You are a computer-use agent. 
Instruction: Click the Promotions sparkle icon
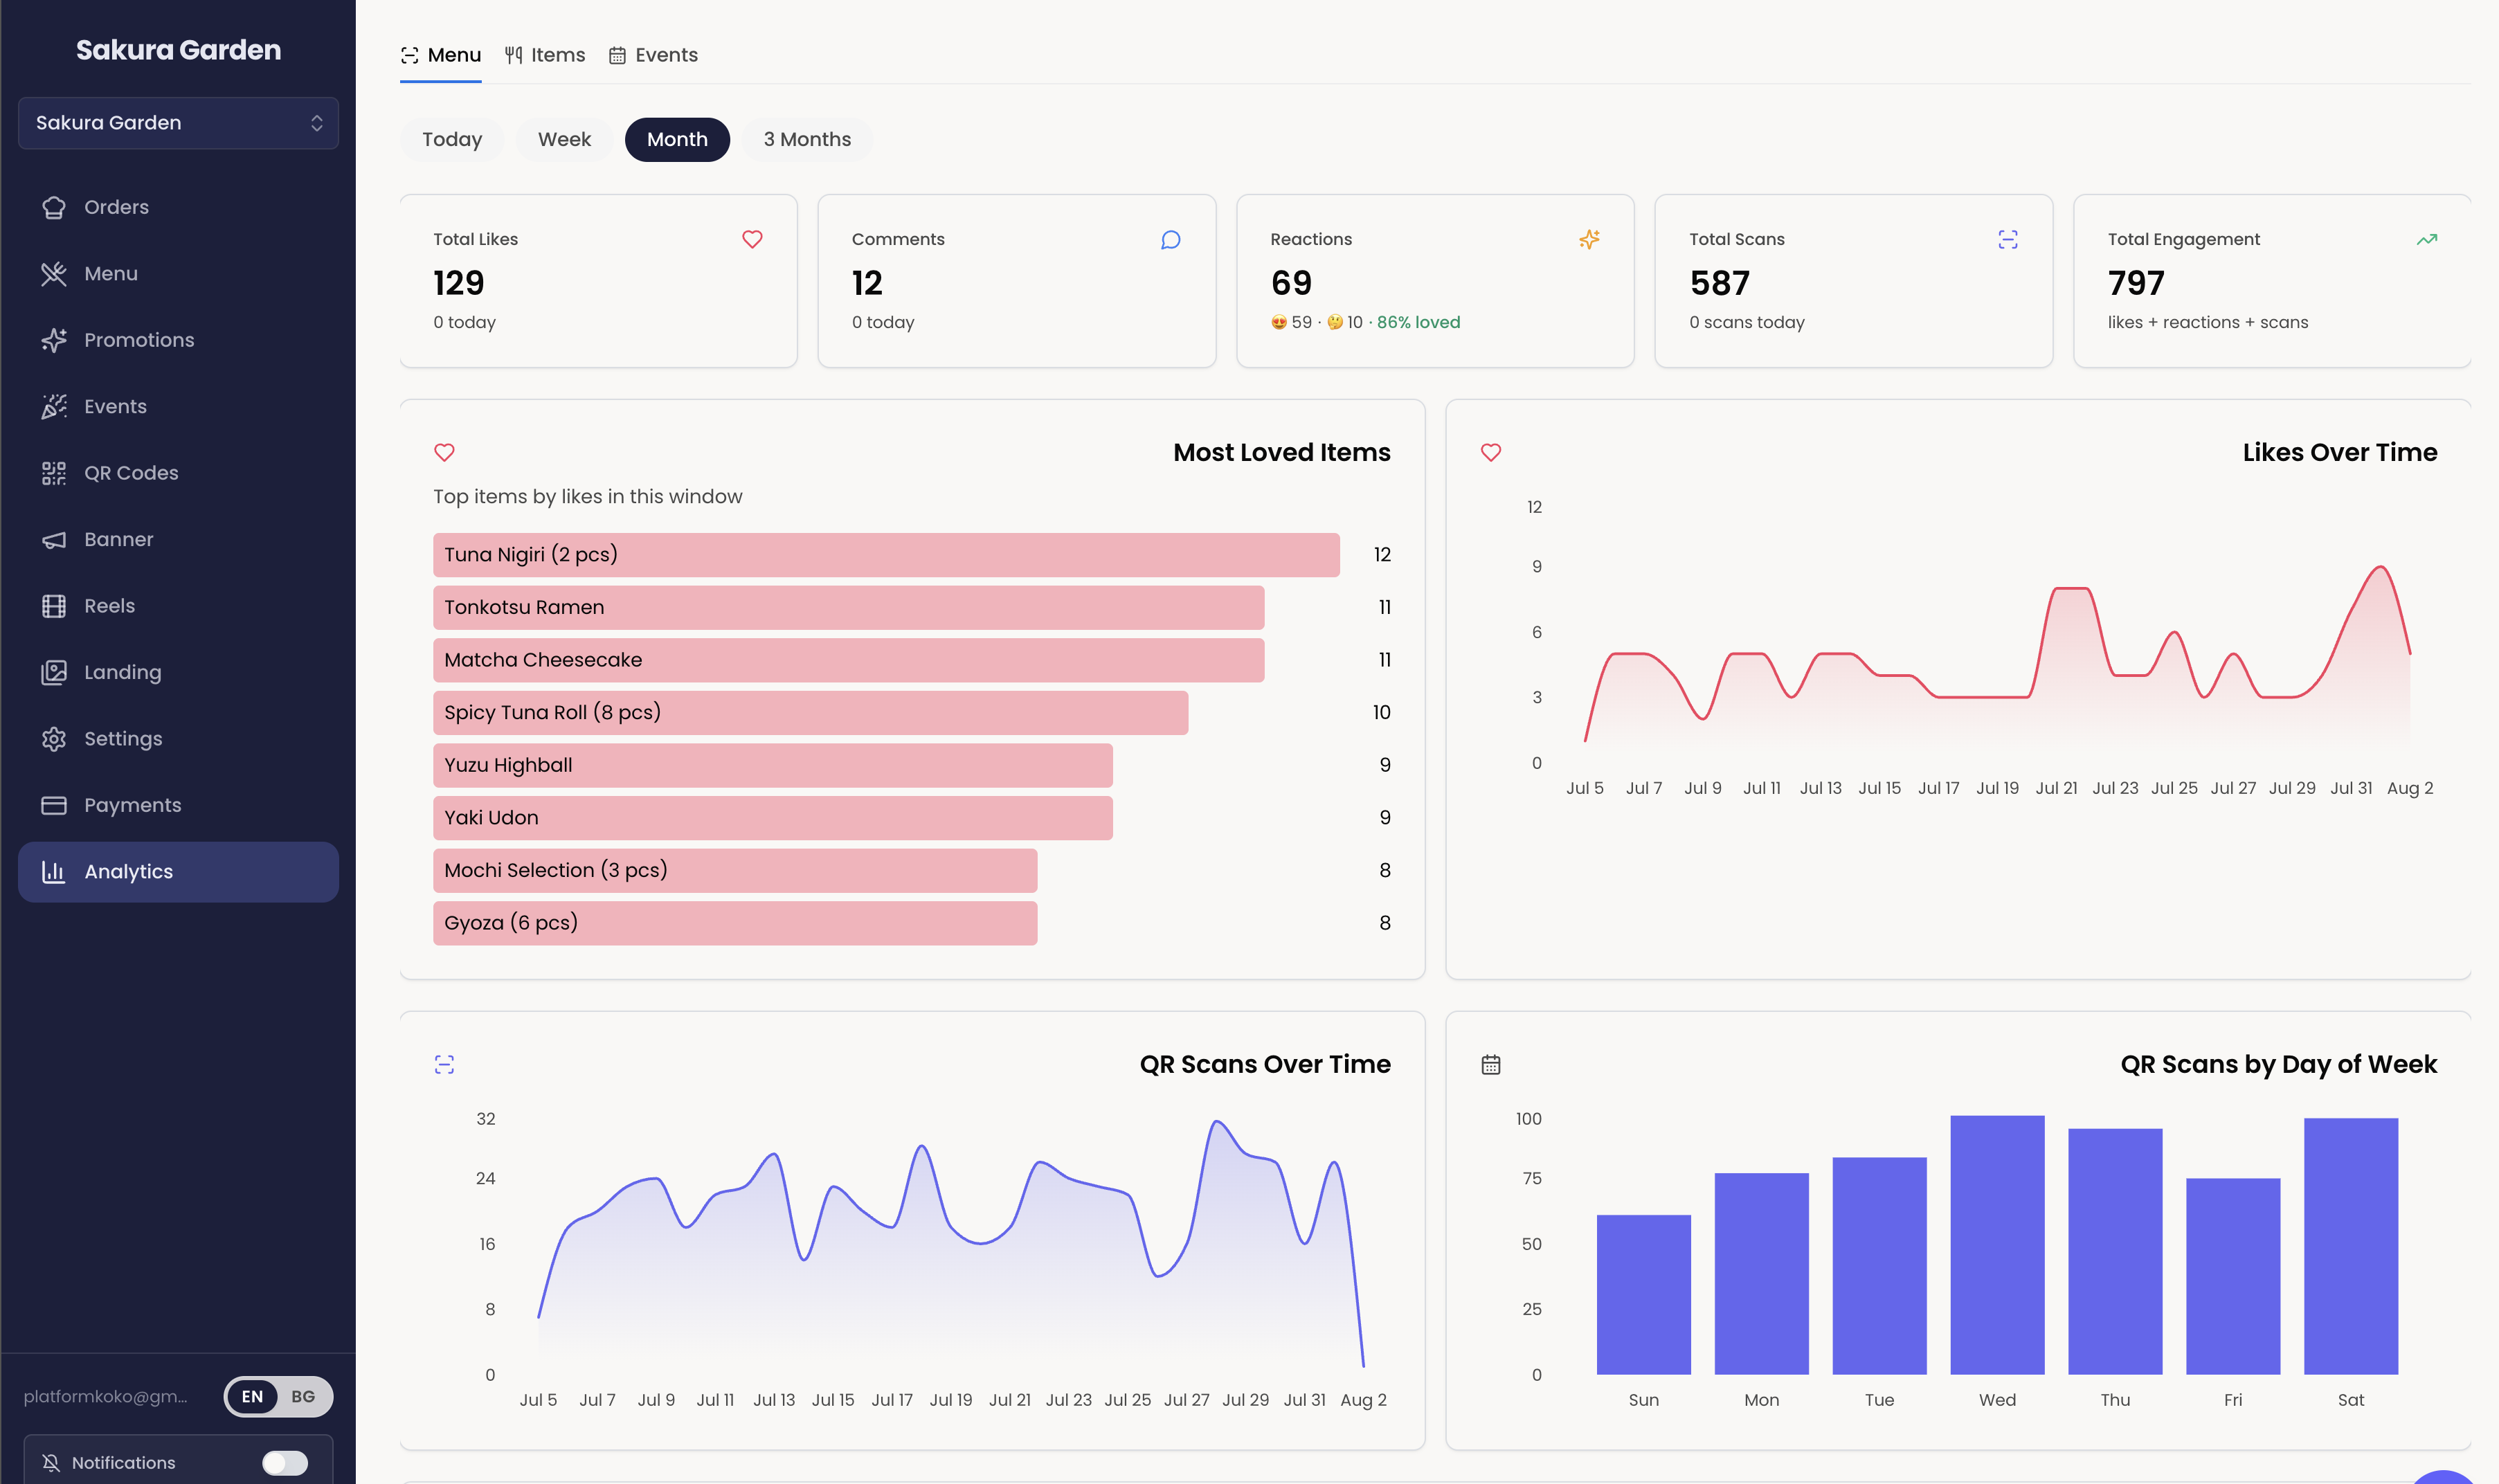coord(54,340)
